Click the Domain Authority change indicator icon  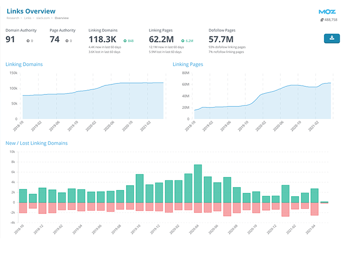pyautogui.click(x=28, y=41)
